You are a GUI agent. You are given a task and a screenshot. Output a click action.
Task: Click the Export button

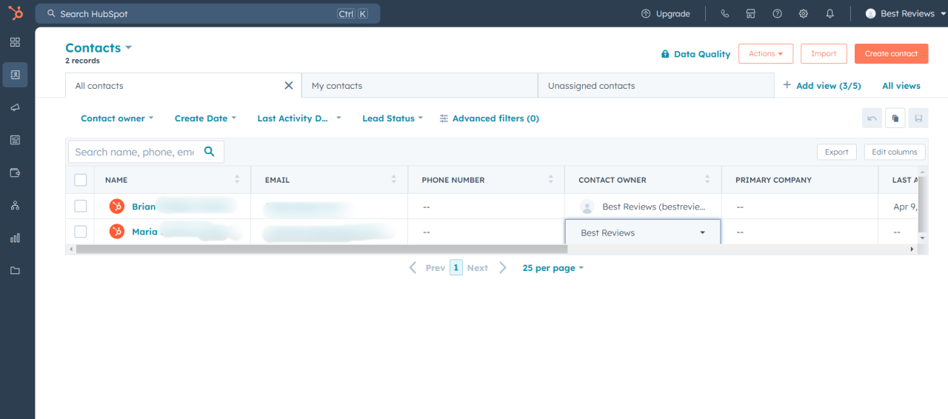837,152
